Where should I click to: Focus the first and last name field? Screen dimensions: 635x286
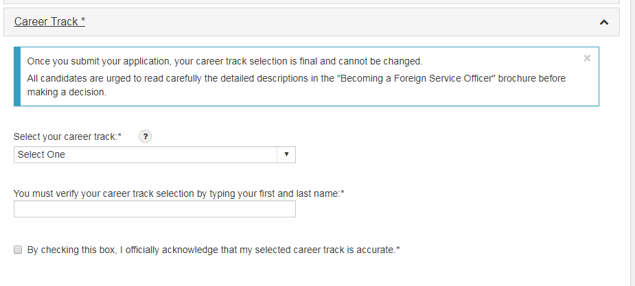point(154,209)
